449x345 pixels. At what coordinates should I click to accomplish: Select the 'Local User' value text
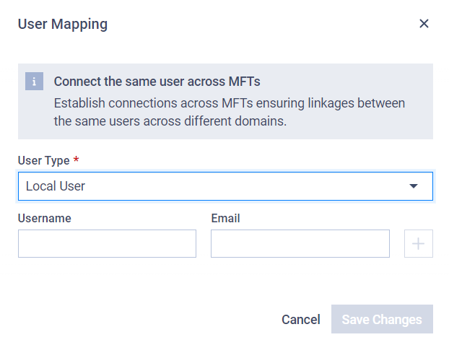click(56, 186)
